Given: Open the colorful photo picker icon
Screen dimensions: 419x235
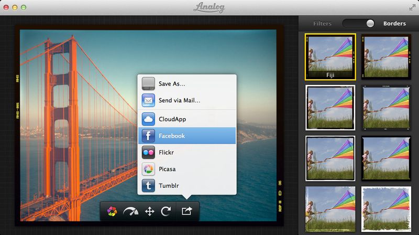Looking at the screenshot, I should click(112, 211).
